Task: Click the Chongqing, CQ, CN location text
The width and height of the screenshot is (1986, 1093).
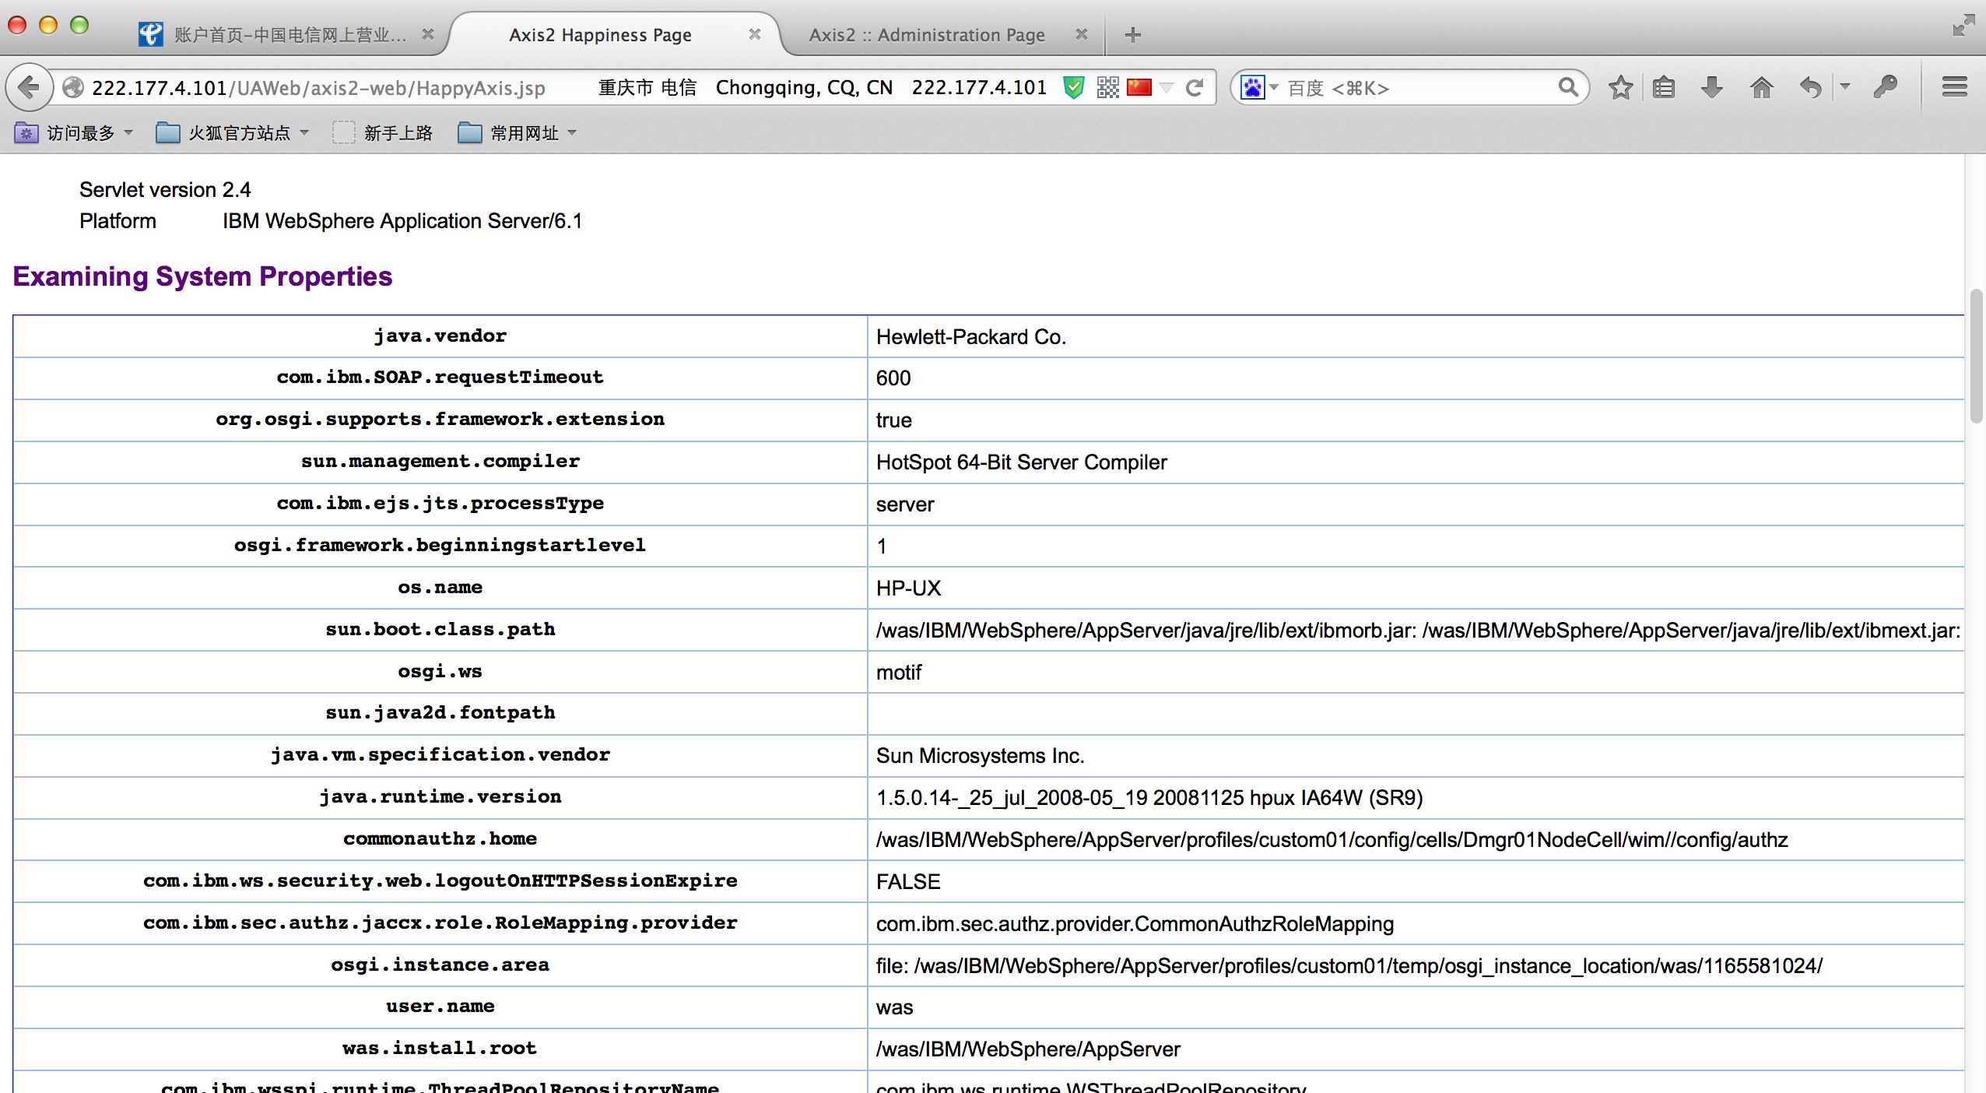Action: (804, 88)
